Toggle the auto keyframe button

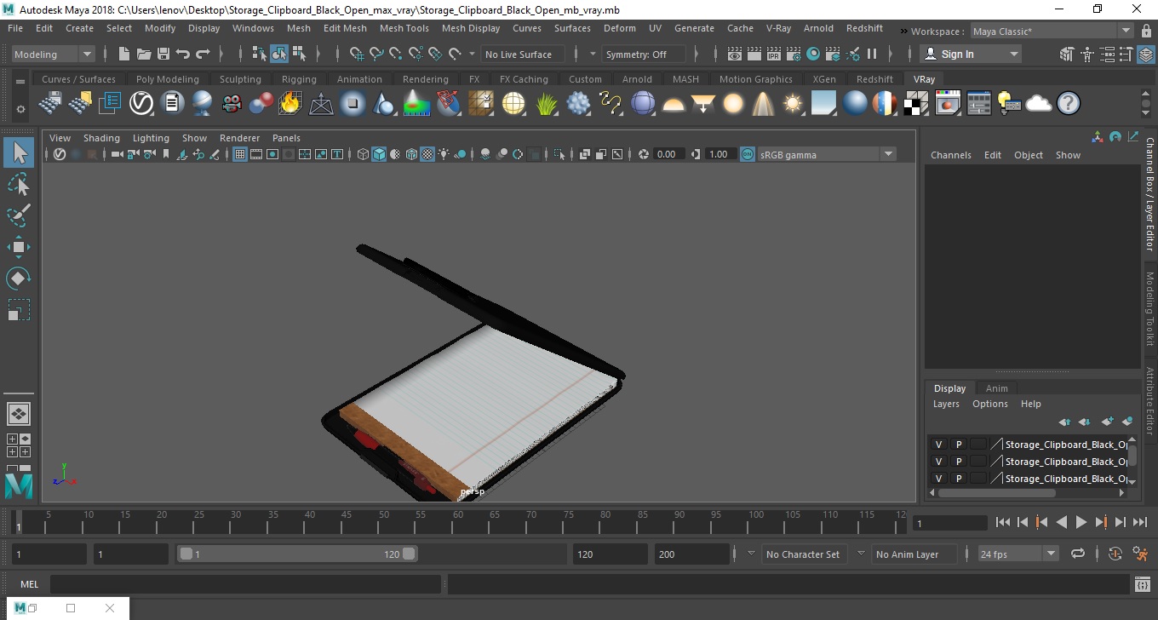1115,554
